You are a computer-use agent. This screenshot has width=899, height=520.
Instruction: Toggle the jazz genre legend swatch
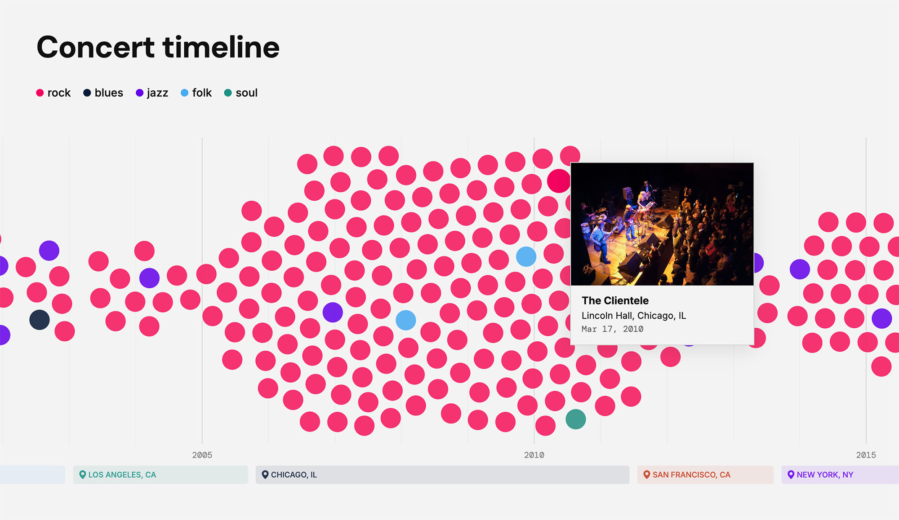139,93
